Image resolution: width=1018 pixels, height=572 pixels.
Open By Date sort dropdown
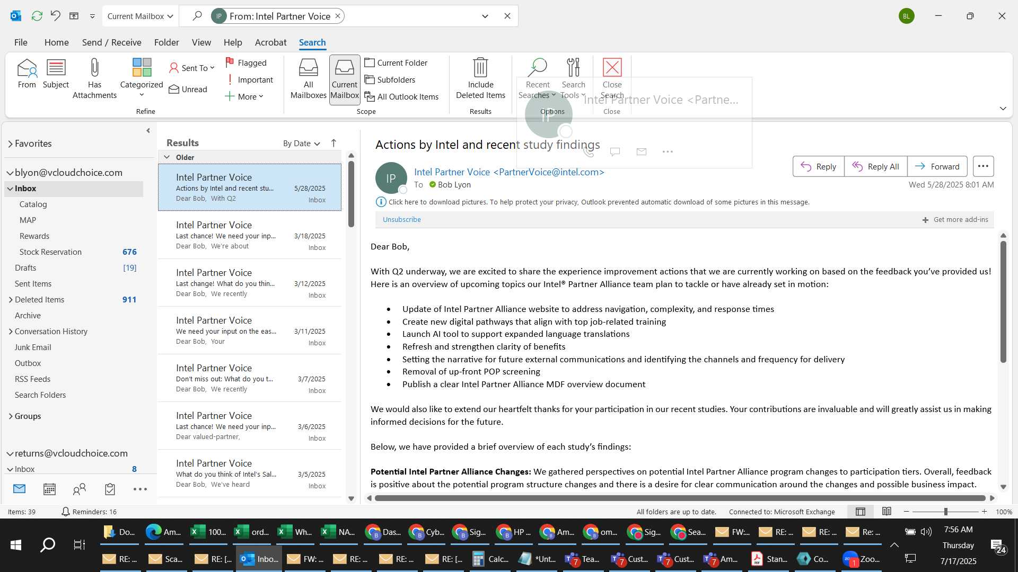click(301, 143)
